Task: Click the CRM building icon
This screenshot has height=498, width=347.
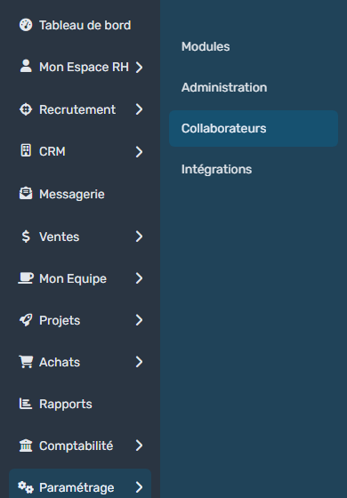Action: click(26, 150)
